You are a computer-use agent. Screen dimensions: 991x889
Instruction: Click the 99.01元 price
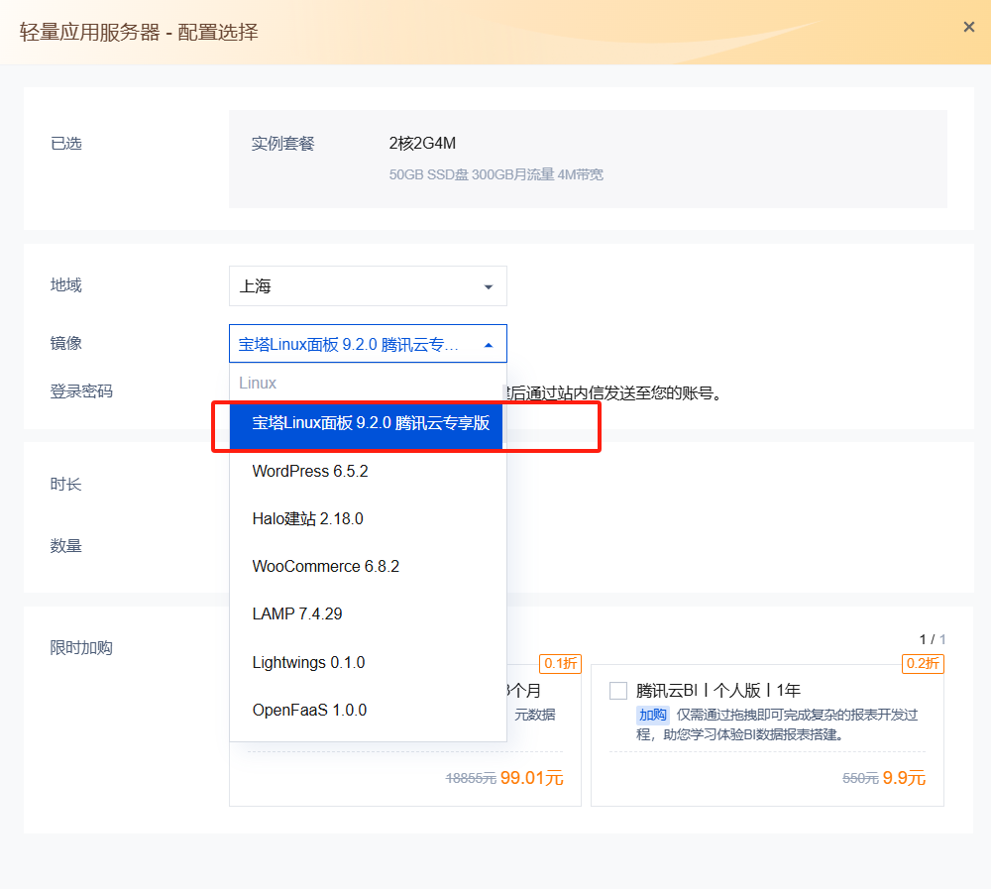coord(531,778)
